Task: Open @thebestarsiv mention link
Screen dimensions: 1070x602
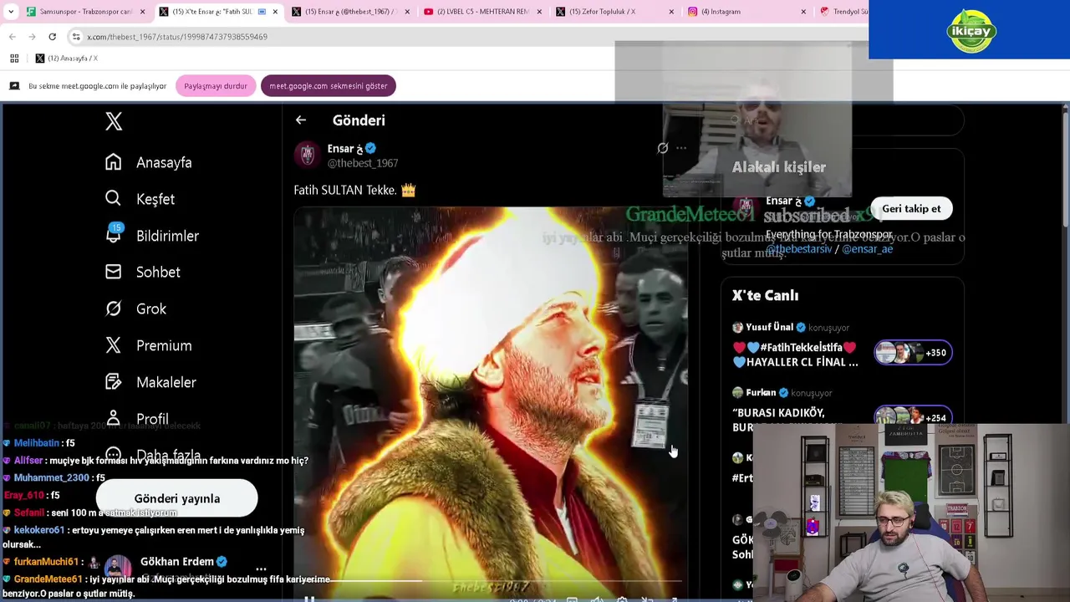Action: (799, 249)
